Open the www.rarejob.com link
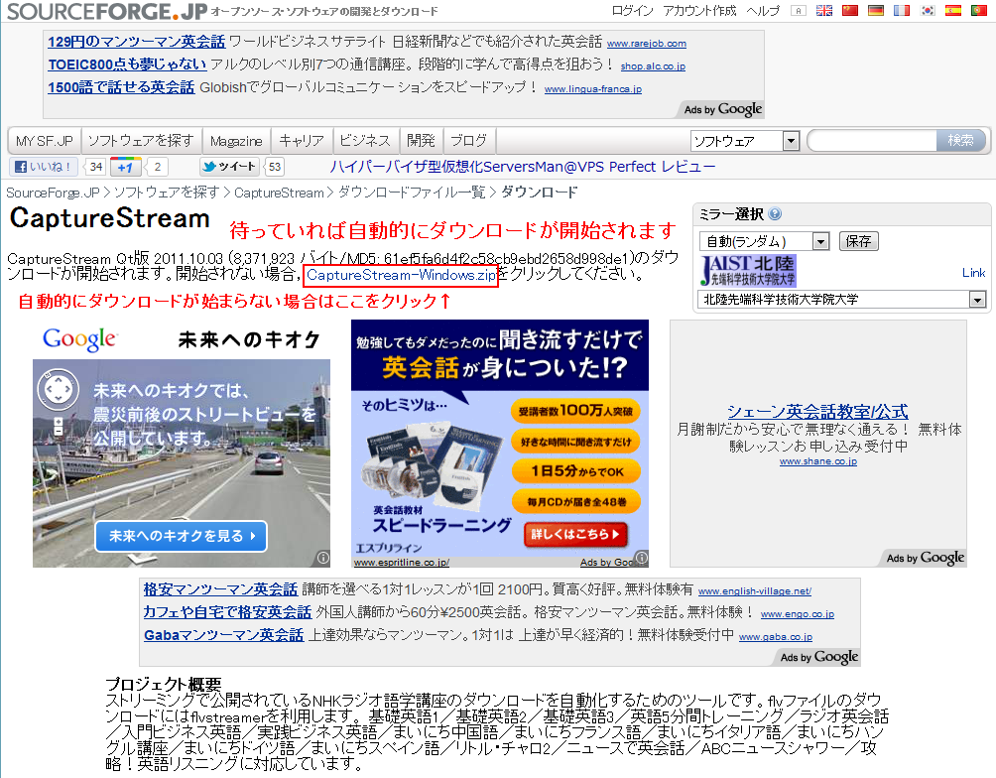The image size is (996, 778). click(x=647, y=44)
